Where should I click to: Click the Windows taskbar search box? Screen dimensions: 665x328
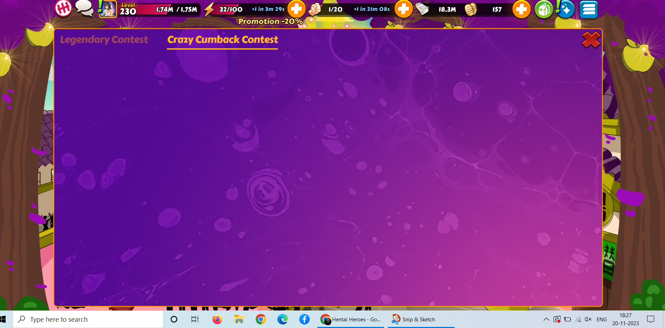coord(88,319)
